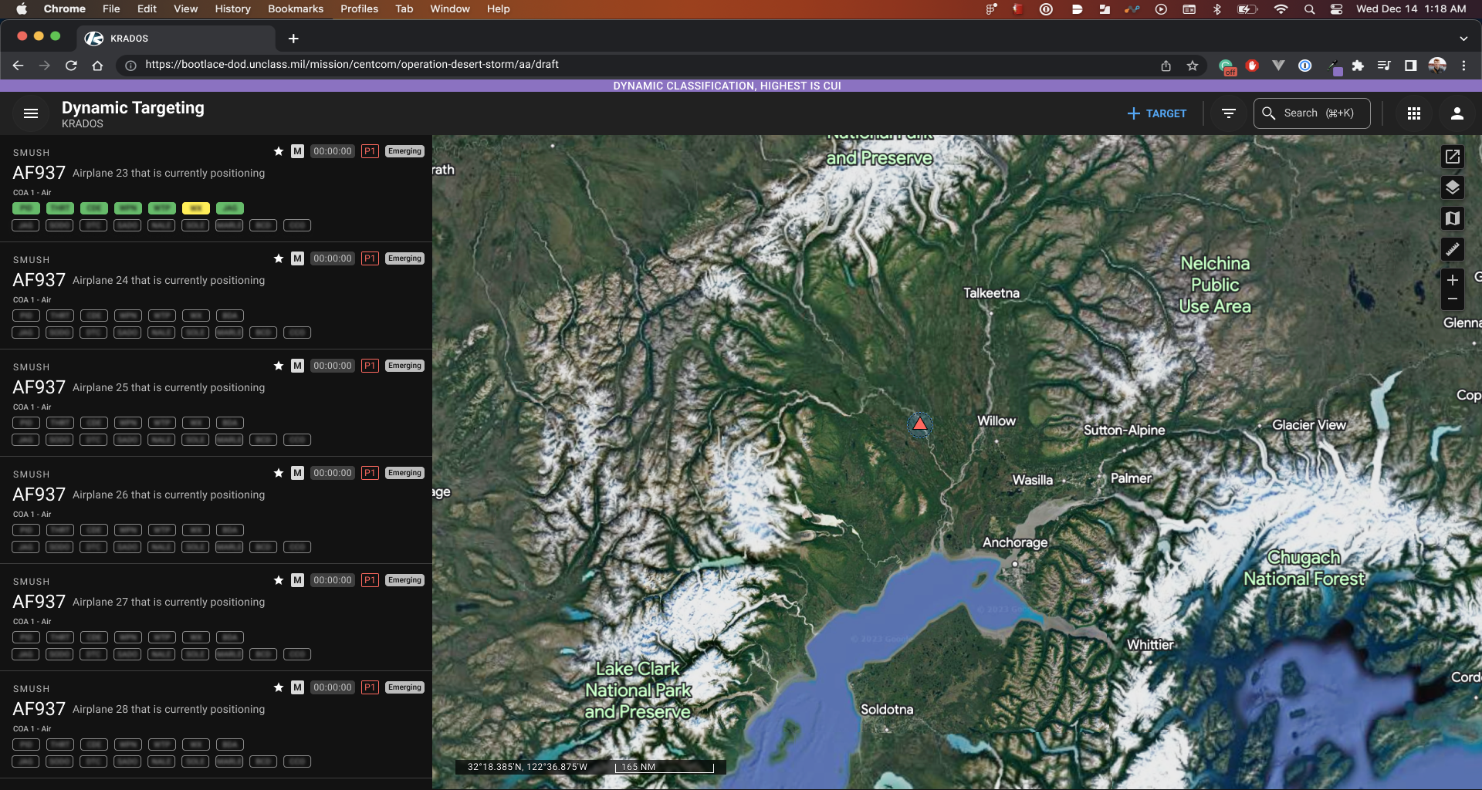Expand the Chrome tab search chevron
Viewport: 1482px width, 790px height.
(x=1463, y=38)
